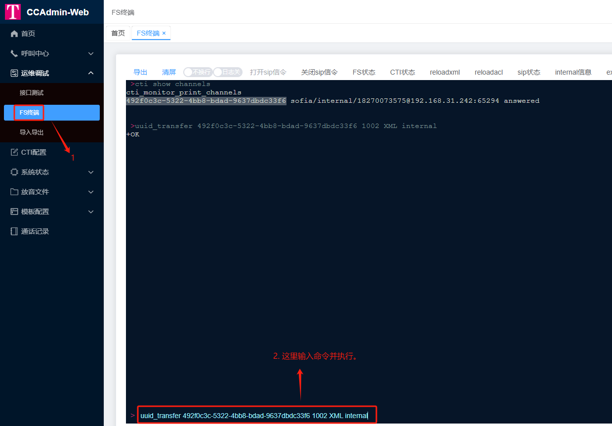Click the CCAdmin-Web logo icon
Screen dimensions: 612x426
point(13,12)
